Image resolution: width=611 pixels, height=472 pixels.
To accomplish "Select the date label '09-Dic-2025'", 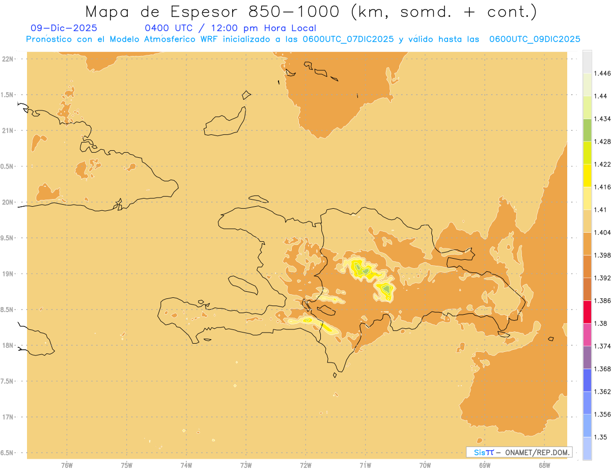I will click(64, 28).
